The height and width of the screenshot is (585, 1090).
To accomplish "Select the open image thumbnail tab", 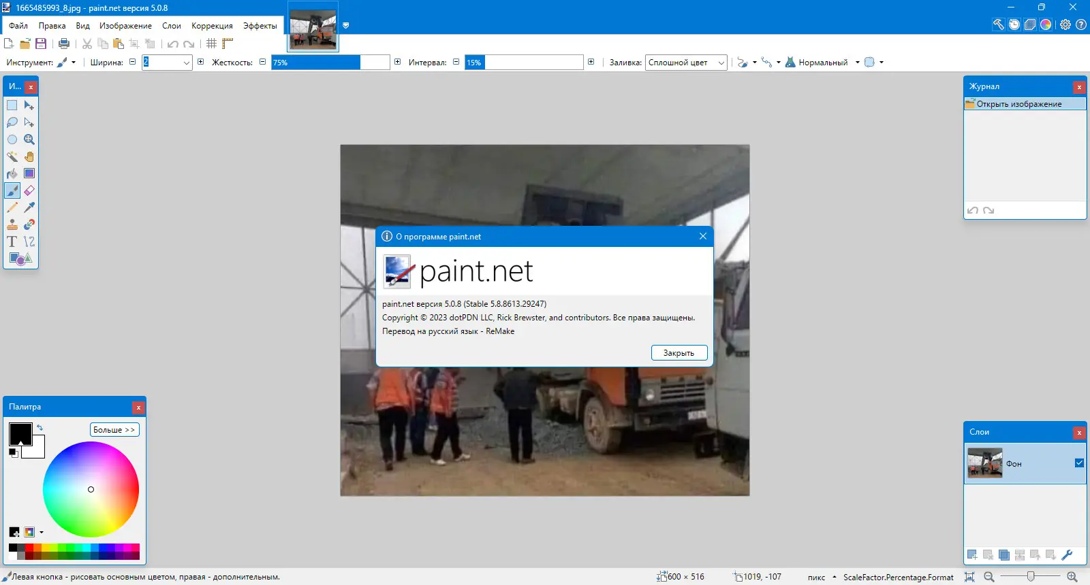I will pos(313,27).
